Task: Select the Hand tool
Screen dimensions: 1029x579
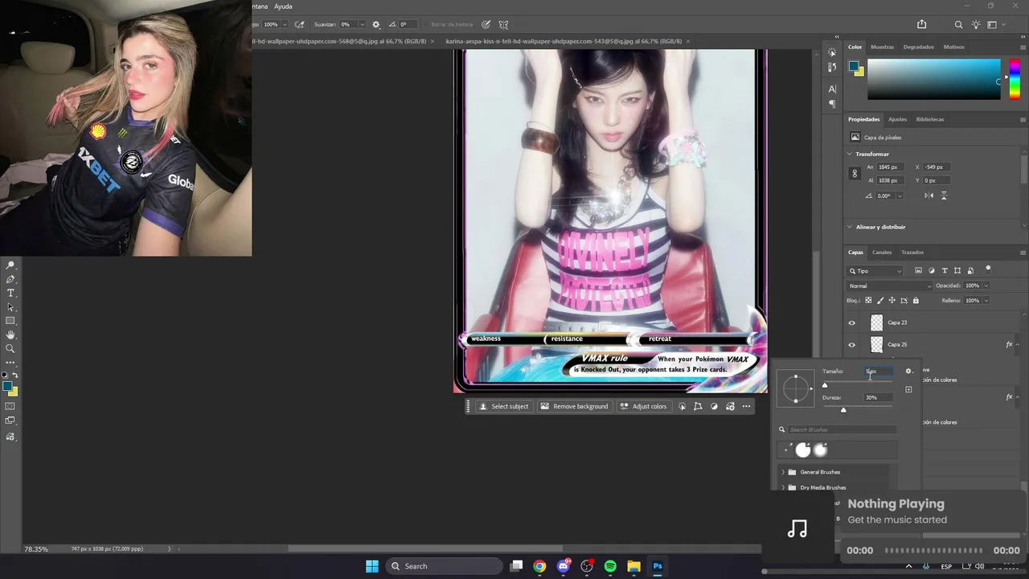Action: [10, 335]
